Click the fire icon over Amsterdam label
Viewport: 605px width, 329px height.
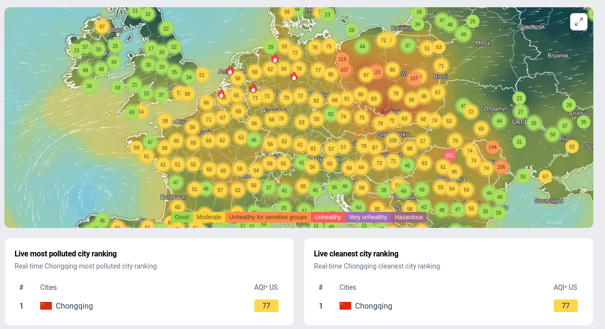(230, 71)
